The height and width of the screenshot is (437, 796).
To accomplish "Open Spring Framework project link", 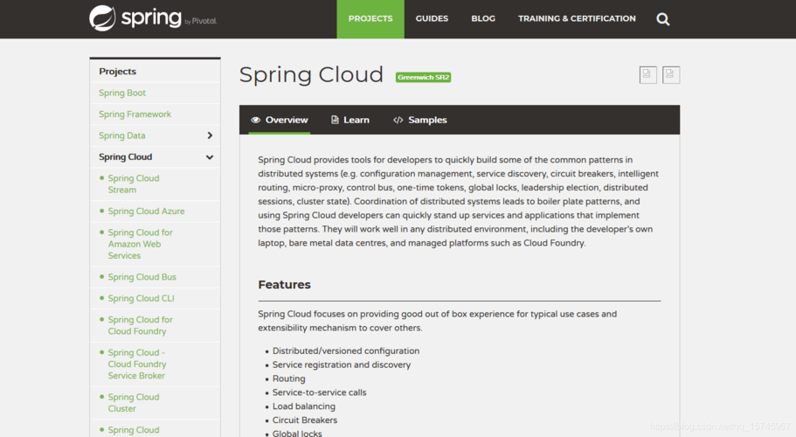I will [135, 114].
